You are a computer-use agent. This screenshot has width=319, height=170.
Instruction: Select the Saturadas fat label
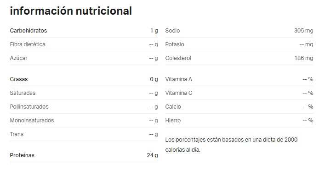click(x=23, y=93)
